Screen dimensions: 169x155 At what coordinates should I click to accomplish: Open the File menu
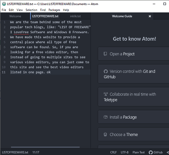(4, 10)
